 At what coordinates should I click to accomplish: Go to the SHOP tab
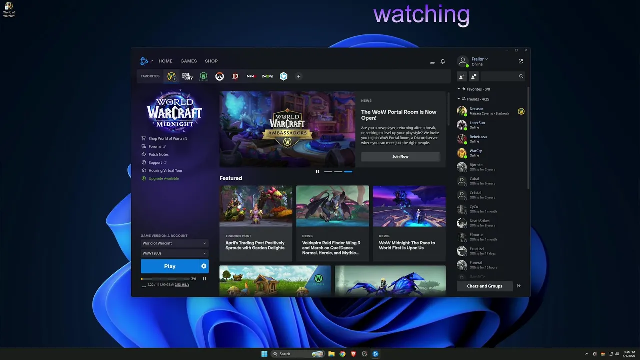click(x=211, y=61)
